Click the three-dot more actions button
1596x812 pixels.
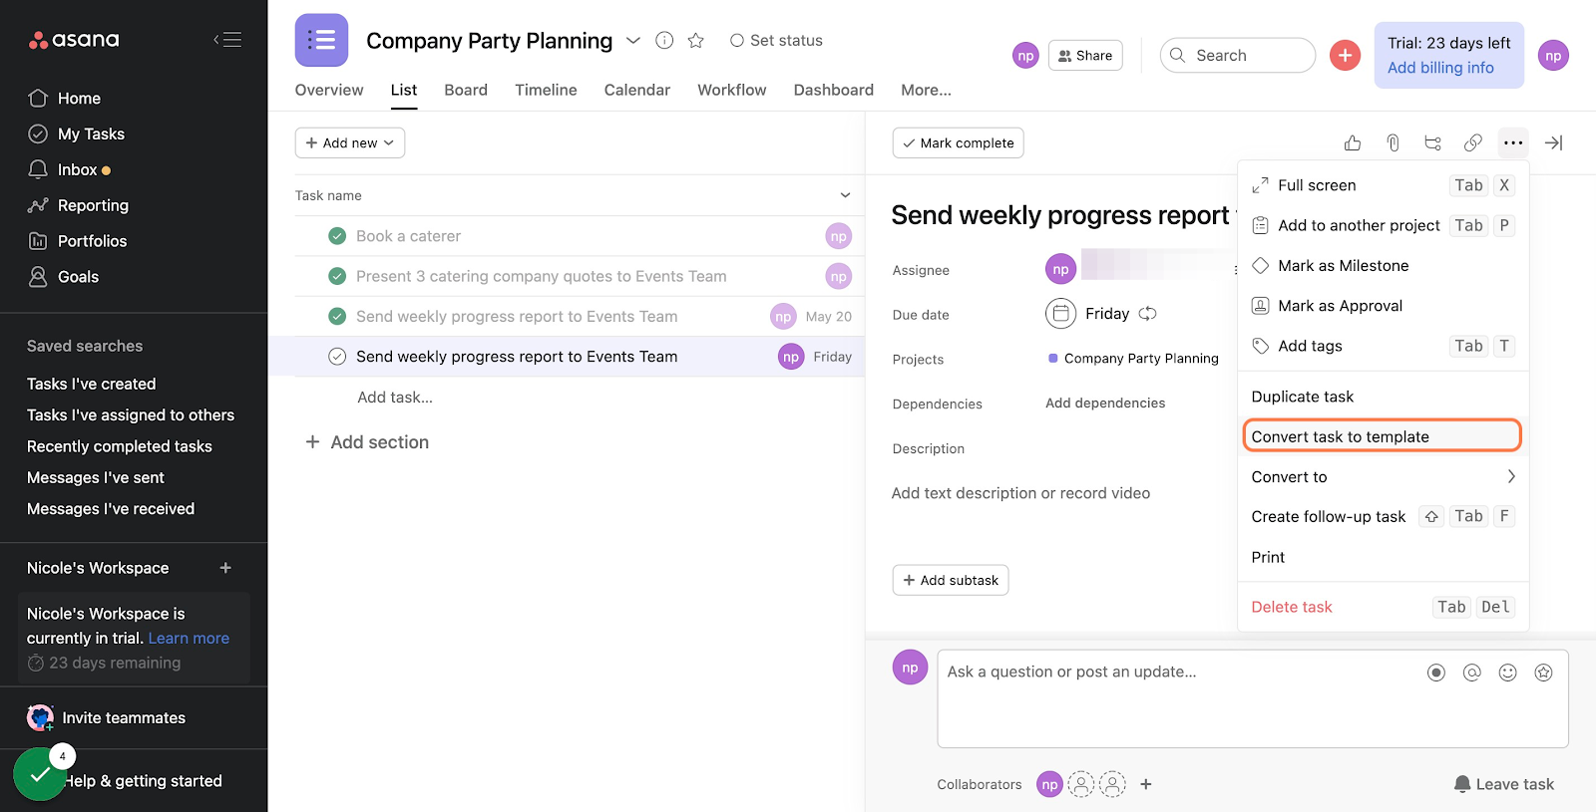click(x=1513, y=142)
